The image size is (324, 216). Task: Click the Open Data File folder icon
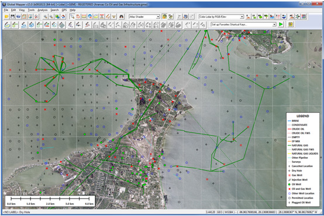pos(6,16)
